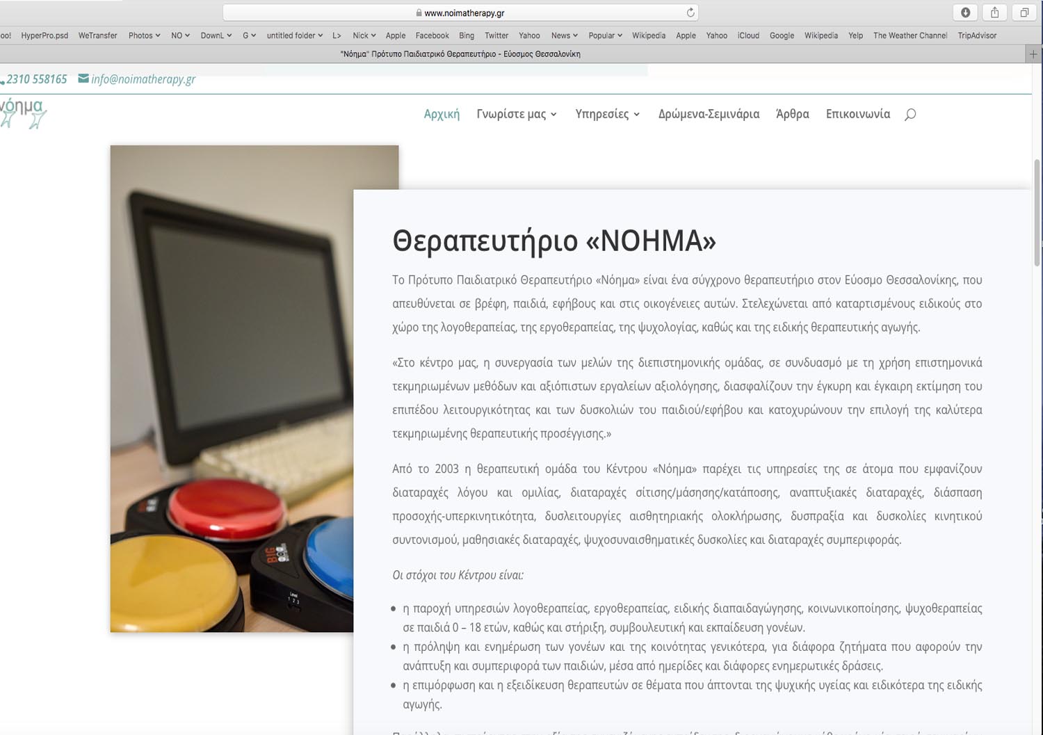1043x735 pixels.
Task: Open the Επικοινωνία page link
Action: click(857, 114)
